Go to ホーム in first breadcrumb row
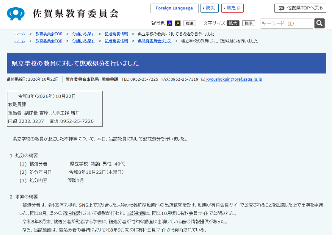Viewport: 332px width, 235px height. coord(20,34)
